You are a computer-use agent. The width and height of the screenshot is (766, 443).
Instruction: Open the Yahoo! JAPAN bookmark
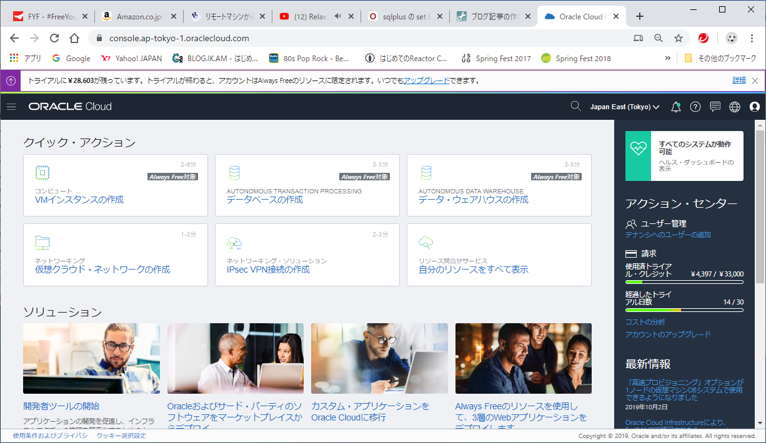[x=131, y=58]
